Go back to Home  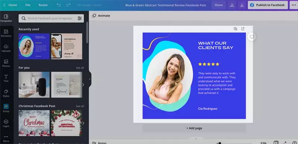tap(10, 5)
